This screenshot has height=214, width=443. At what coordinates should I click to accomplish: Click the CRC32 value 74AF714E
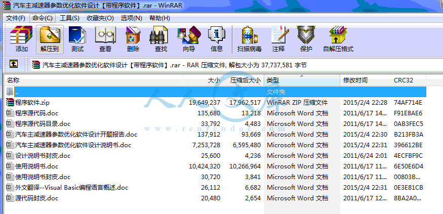pyautogui.click(x=408, y=103)
